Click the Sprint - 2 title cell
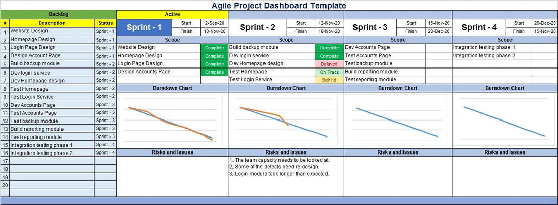This screenshot has width=558, height=205. pyautogui.click(x=257, y=27)
